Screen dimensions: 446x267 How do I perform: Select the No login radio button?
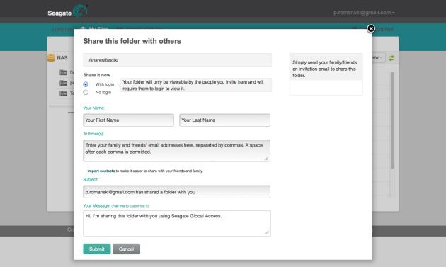(x=86, y=92)
